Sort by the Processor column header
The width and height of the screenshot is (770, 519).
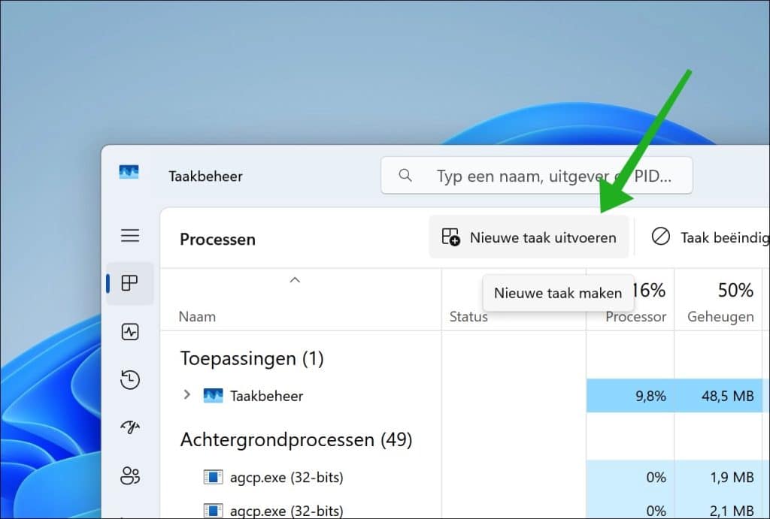[x=635, y=317]
